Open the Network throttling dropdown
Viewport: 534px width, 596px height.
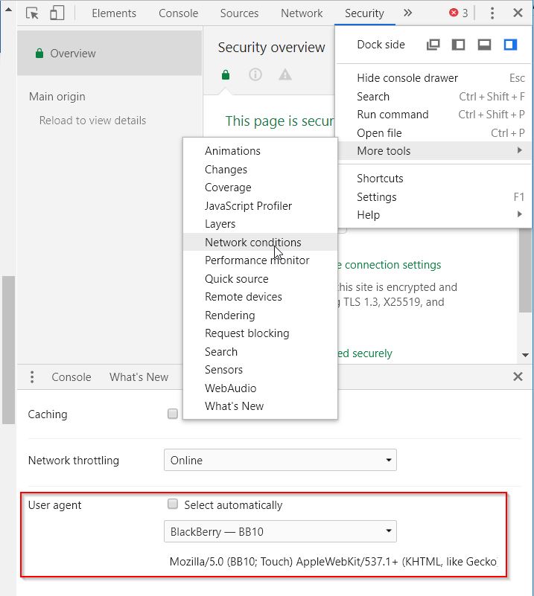(280, 461)
